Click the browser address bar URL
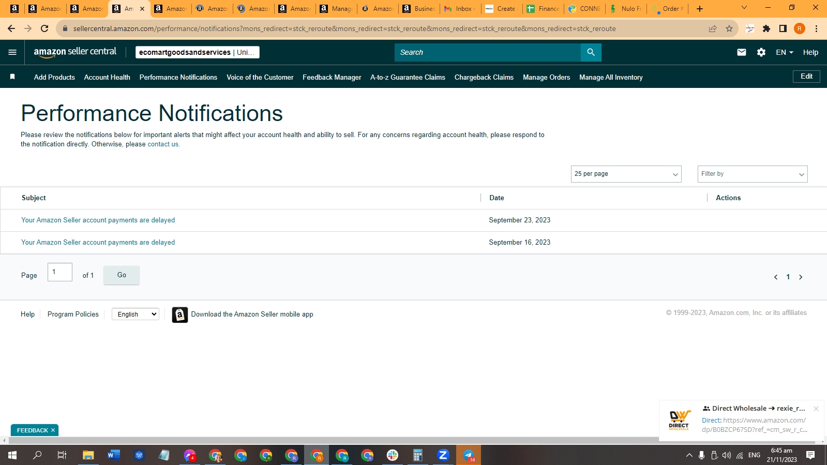Screen dimensions: 827x465 click(x=344, y=28)
